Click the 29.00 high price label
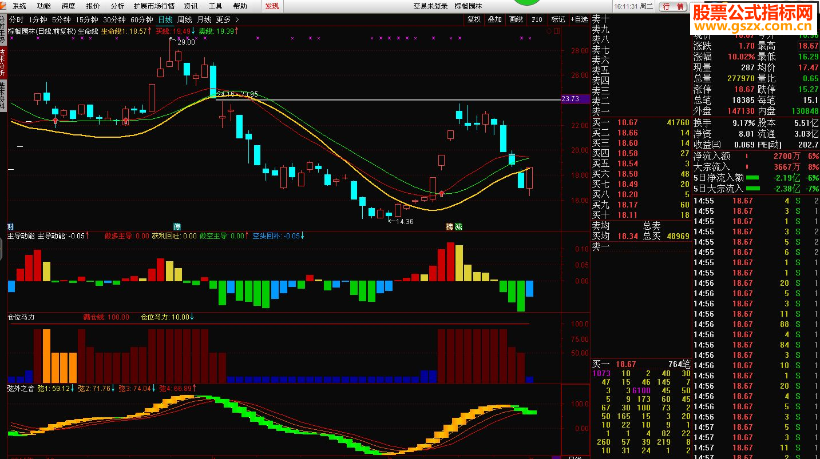Image resolution: width=820 pixels, height=459 pixels. 186,42
